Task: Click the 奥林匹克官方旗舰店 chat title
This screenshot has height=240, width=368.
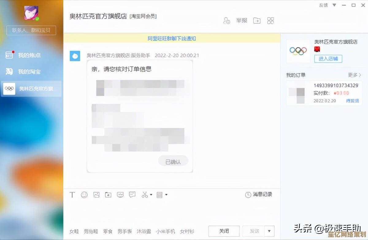Action: tap(98, 17)
